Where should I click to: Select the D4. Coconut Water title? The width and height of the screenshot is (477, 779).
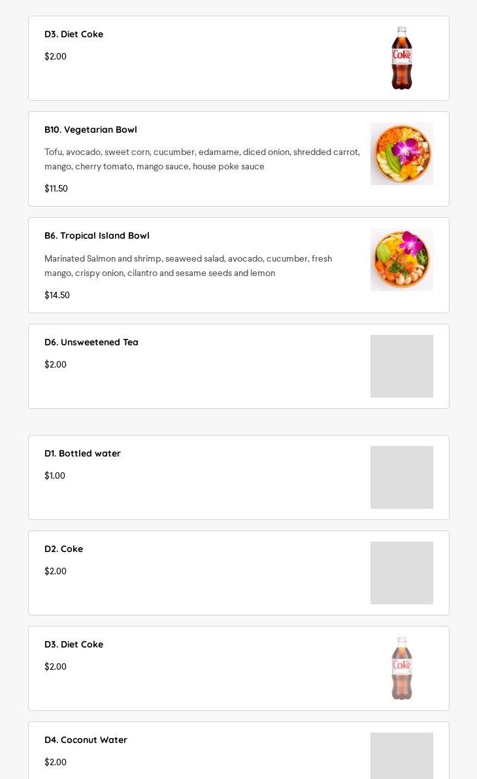click(x=86, y=740)
